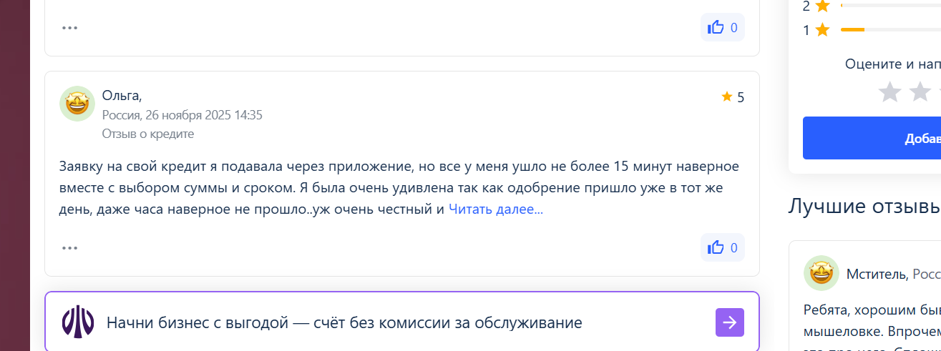Screen dimensions: 941x351
Task: Rate two stars under 'Оцените и напишите'
Action: (x=920, y=92)
